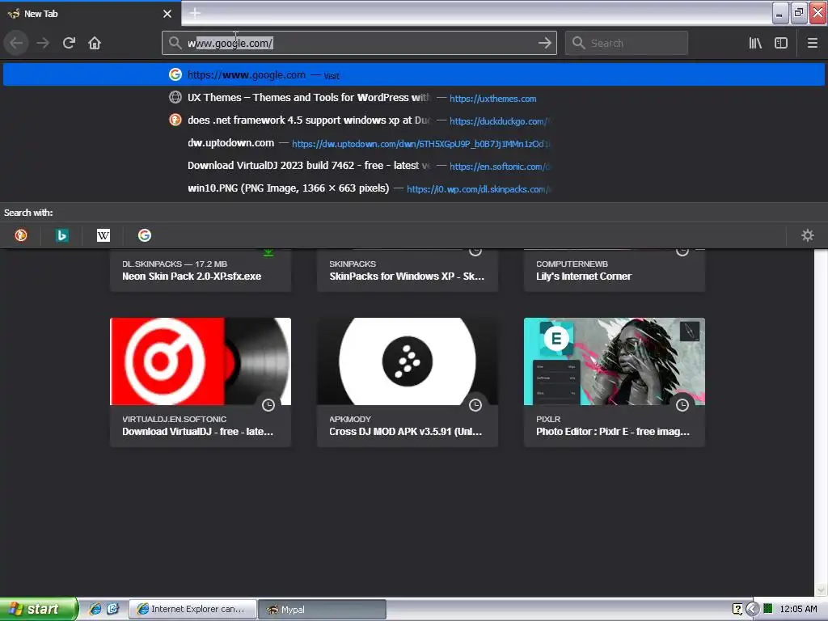This screenshot has width=828, height=621.
Task: Launch Internet Explorer from quick launch
Action: pos(95,609)
